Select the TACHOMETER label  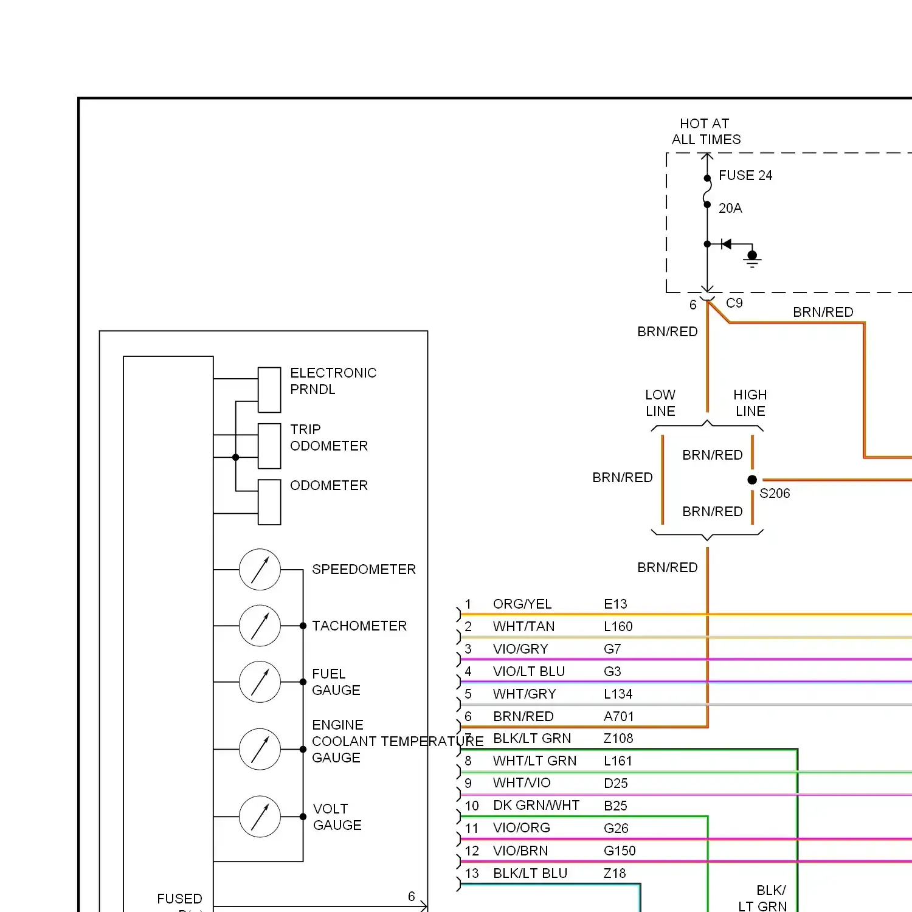coord(359,626)
